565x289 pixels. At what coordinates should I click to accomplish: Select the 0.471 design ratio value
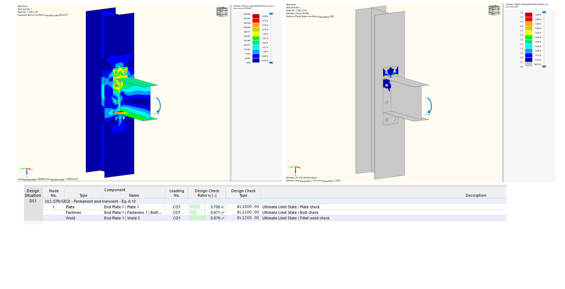click(215, 213)
